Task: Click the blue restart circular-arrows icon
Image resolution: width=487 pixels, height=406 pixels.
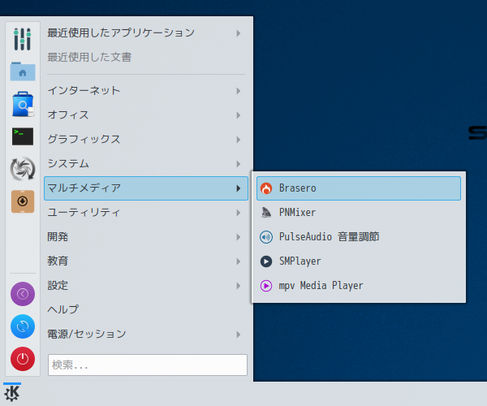Action: [x=23, y=326]
